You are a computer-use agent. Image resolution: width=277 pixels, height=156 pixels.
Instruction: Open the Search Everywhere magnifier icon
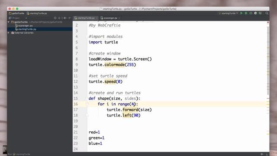tap(267, 13)
